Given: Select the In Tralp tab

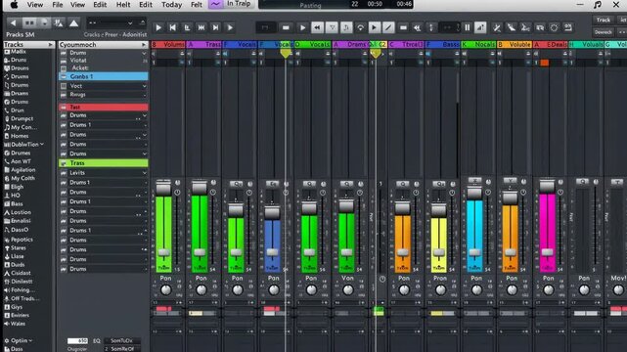Looking at the screenshot, I should (x=239, y=4).
